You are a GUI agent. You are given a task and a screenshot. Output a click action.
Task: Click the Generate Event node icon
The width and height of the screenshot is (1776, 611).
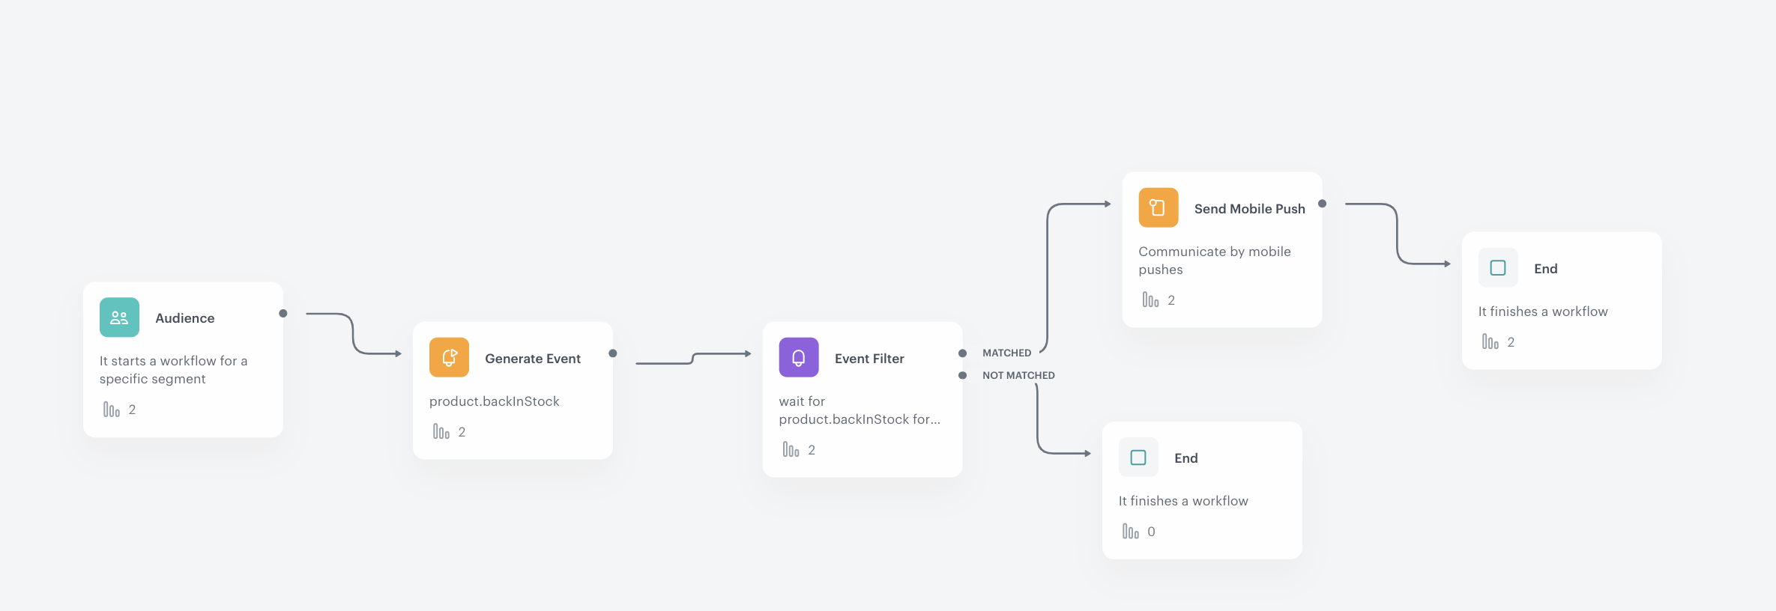[x=448, y=357]
